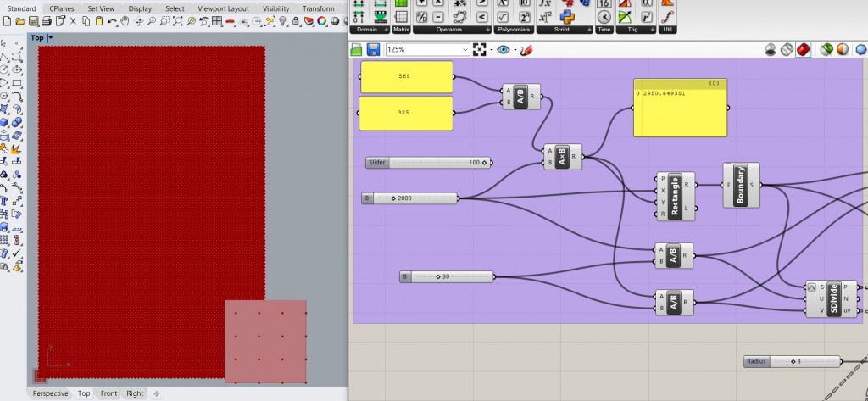Toggle No Preview mode icon
The width and height of the screenshot is (868, 401).
(770, 50)
